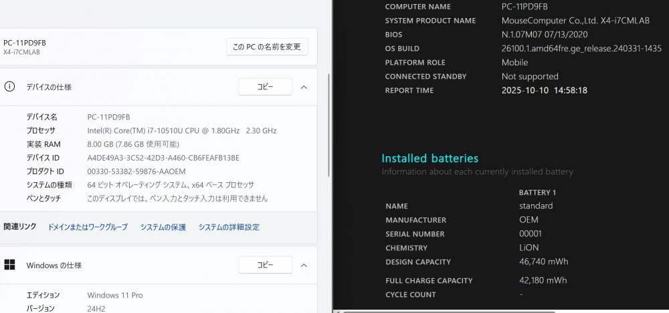The height and width of the screenshot is (313, 669).
Task: Click the Intel Core i7-10510U processor text
Action: (x=181, y=130)
